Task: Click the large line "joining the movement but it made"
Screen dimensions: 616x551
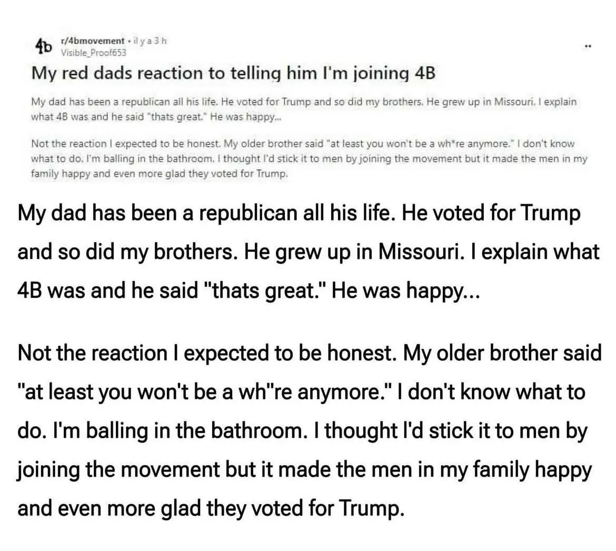Action: point(304,469)
